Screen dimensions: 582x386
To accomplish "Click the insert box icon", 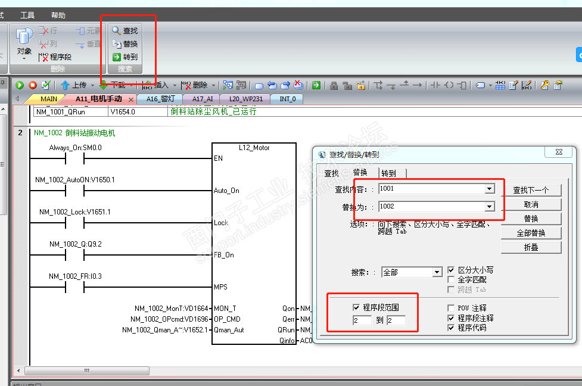I will (462, 85).
